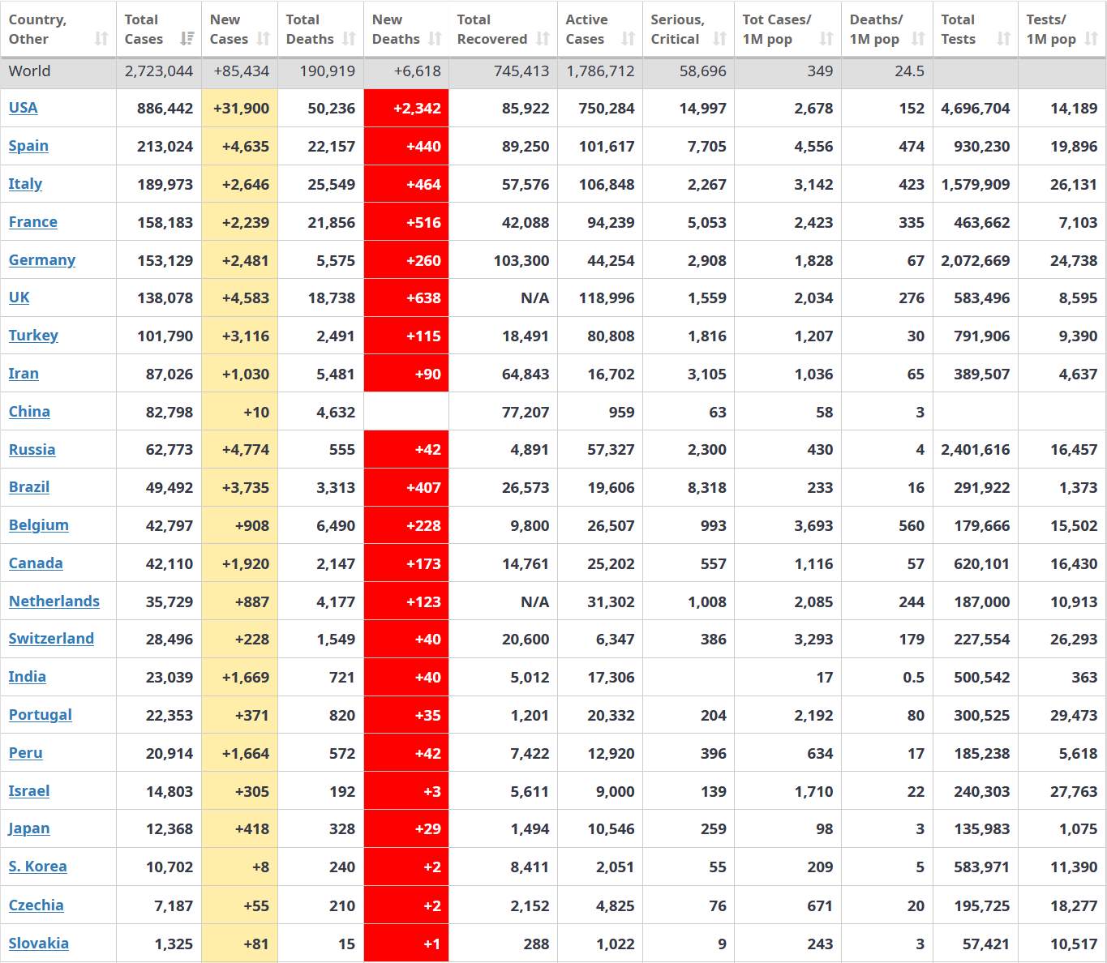
Task: Open the USA country link
Action: click(x=24, y=108)
